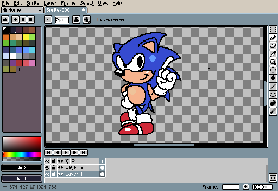Image resolution: width=278 pixels, height=191 pixels.
Task: Click the zoom percentage 100.0 field
Action: pyautogui.click(x=263, y=187)
